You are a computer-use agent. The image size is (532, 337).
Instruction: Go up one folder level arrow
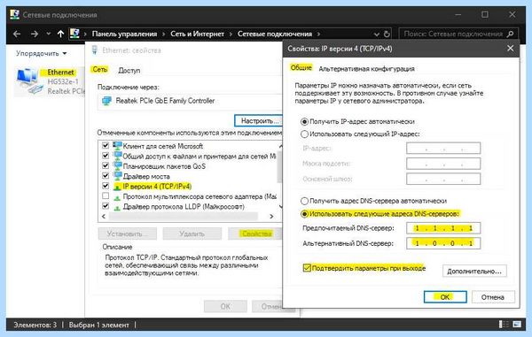(60, 34)
